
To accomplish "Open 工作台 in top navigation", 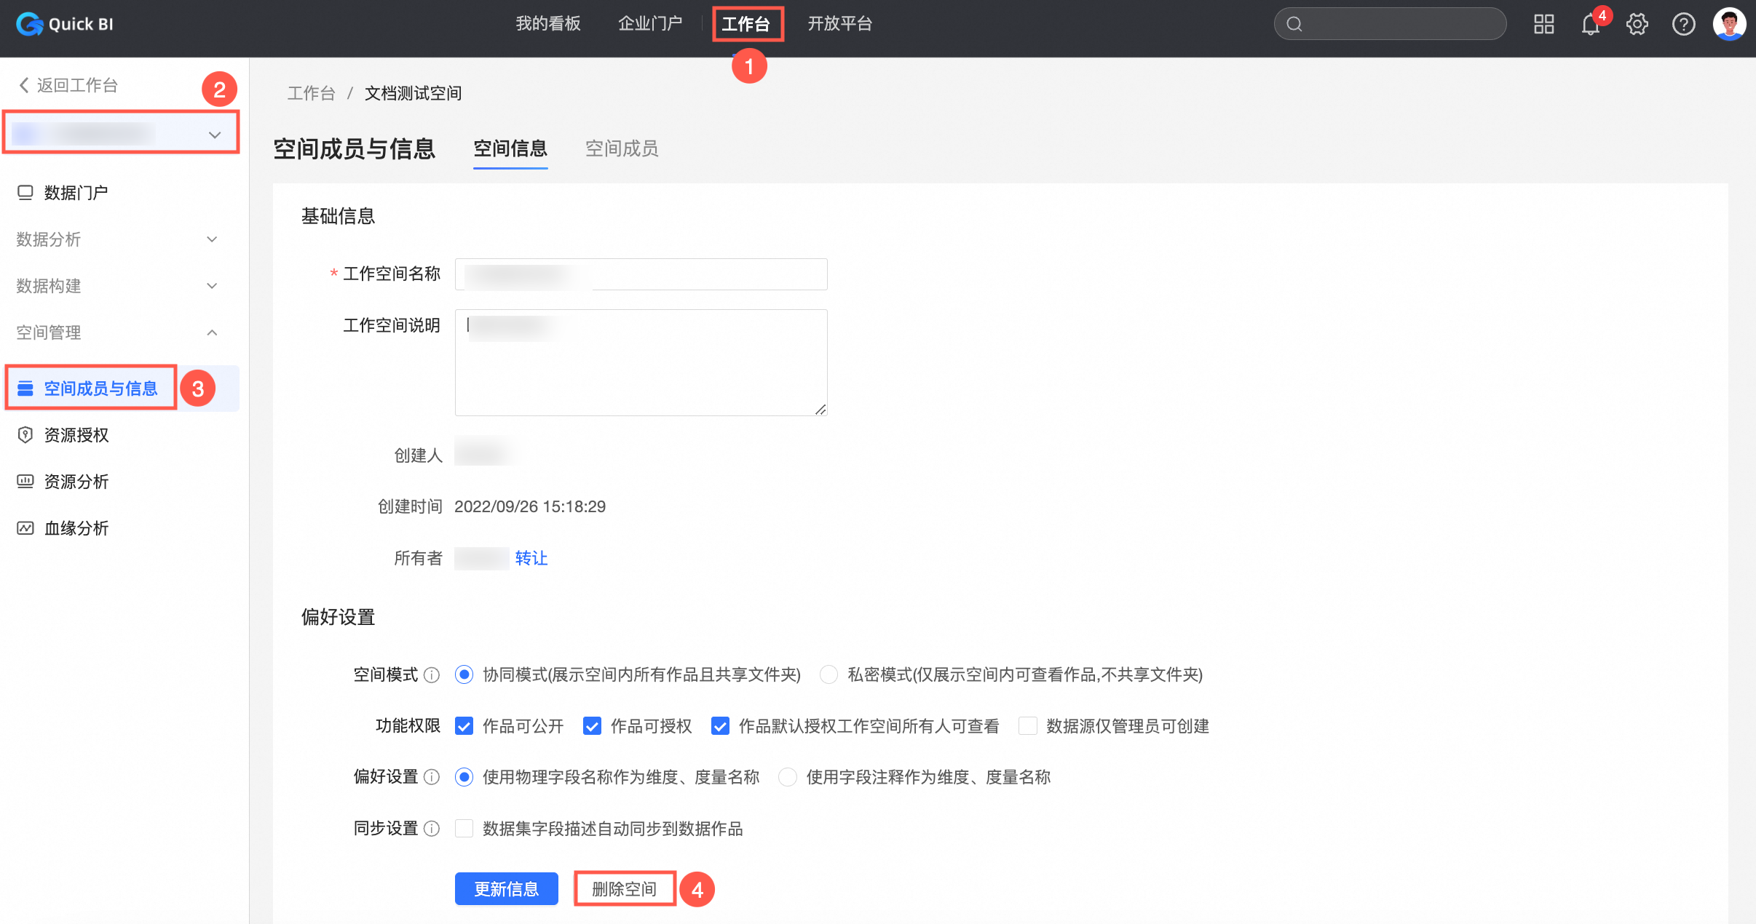I will (746, 24).
